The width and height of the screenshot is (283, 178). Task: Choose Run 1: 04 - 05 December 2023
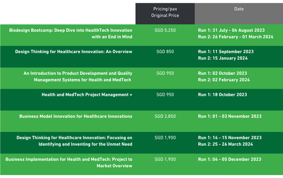pyautogui.click(x=230, y=159)
